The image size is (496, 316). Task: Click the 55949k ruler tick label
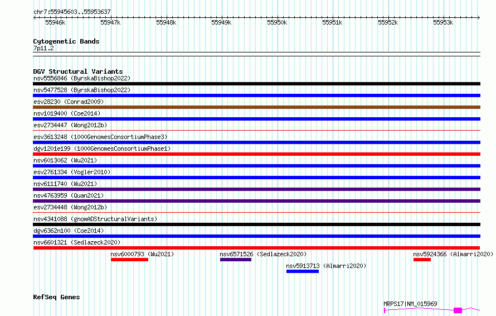(221, 22)
